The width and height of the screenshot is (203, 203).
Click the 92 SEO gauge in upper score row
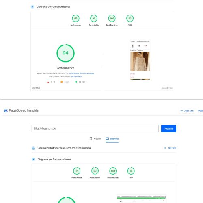130,18
